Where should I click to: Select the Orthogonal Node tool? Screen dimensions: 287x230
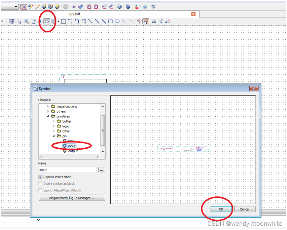coord(70,21)
